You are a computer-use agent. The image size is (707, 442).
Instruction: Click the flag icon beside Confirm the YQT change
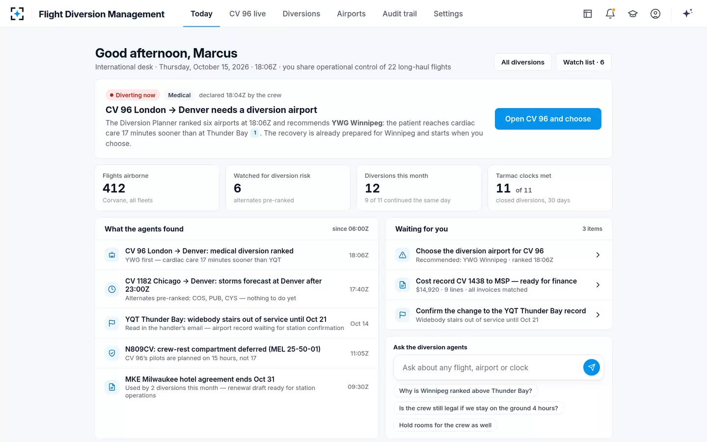tap(403, 315)
